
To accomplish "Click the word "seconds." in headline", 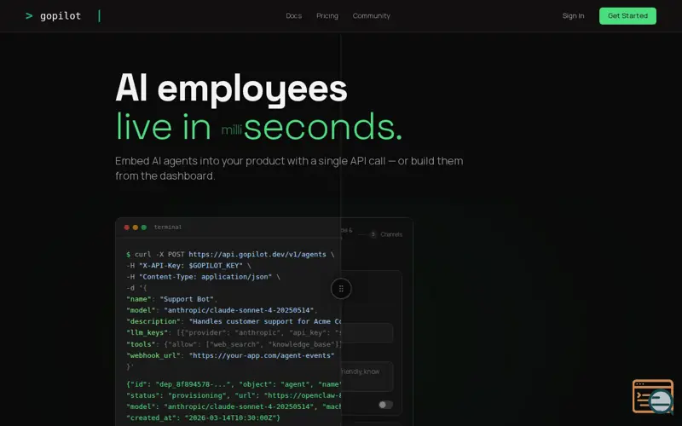I will click(x=323, y=127).
